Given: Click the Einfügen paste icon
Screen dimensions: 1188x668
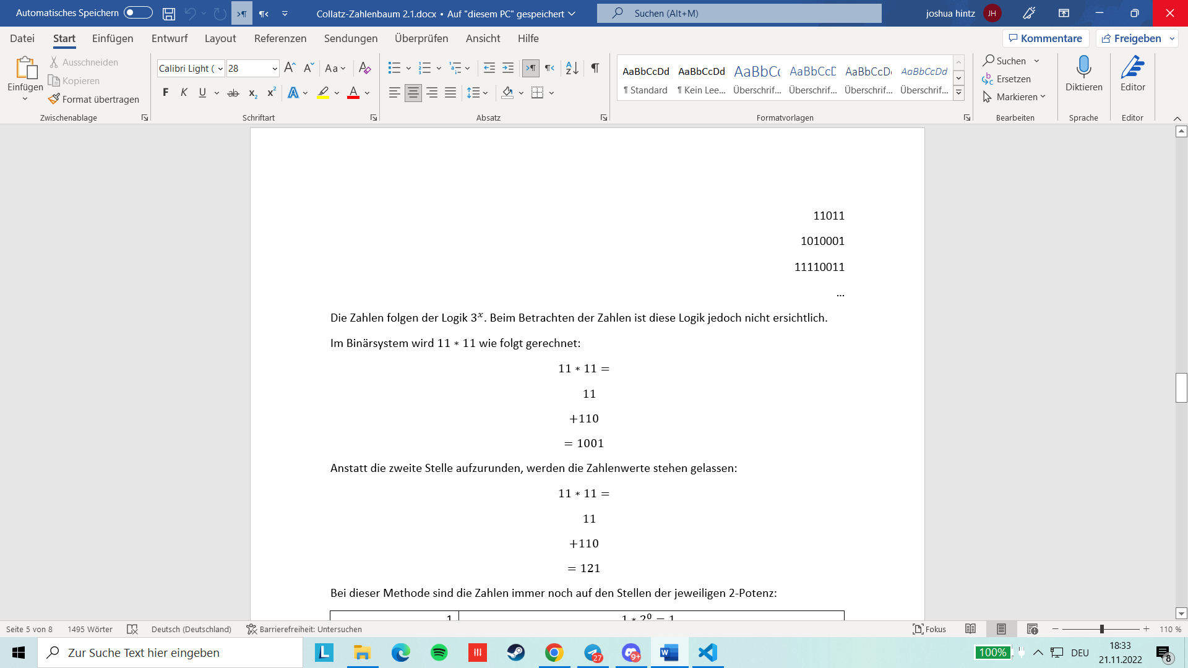Looking at the screenshot, I should (x=25, y=68).
